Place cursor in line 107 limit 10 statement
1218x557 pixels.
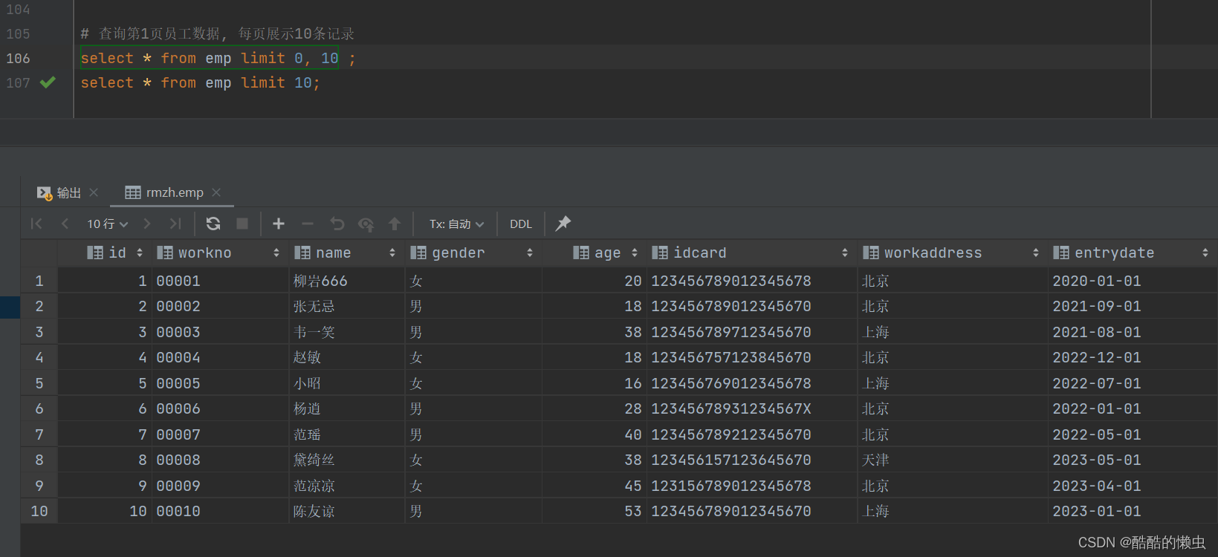[200, 82]
